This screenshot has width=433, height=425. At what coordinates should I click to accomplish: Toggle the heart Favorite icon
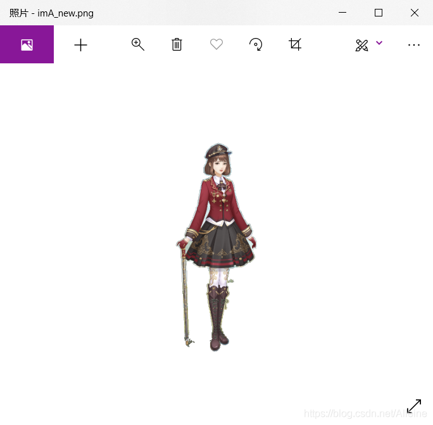click(x=216, y=44)
